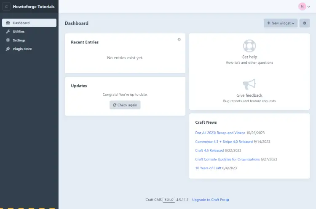
Task: Open Dot All 2023 Recap news link
Action: [220, 133]
